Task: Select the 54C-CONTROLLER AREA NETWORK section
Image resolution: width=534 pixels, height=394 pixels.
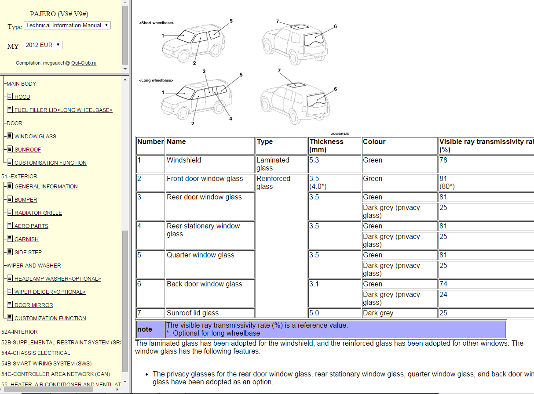Action: pyautogui.click(x=55, y=374)
